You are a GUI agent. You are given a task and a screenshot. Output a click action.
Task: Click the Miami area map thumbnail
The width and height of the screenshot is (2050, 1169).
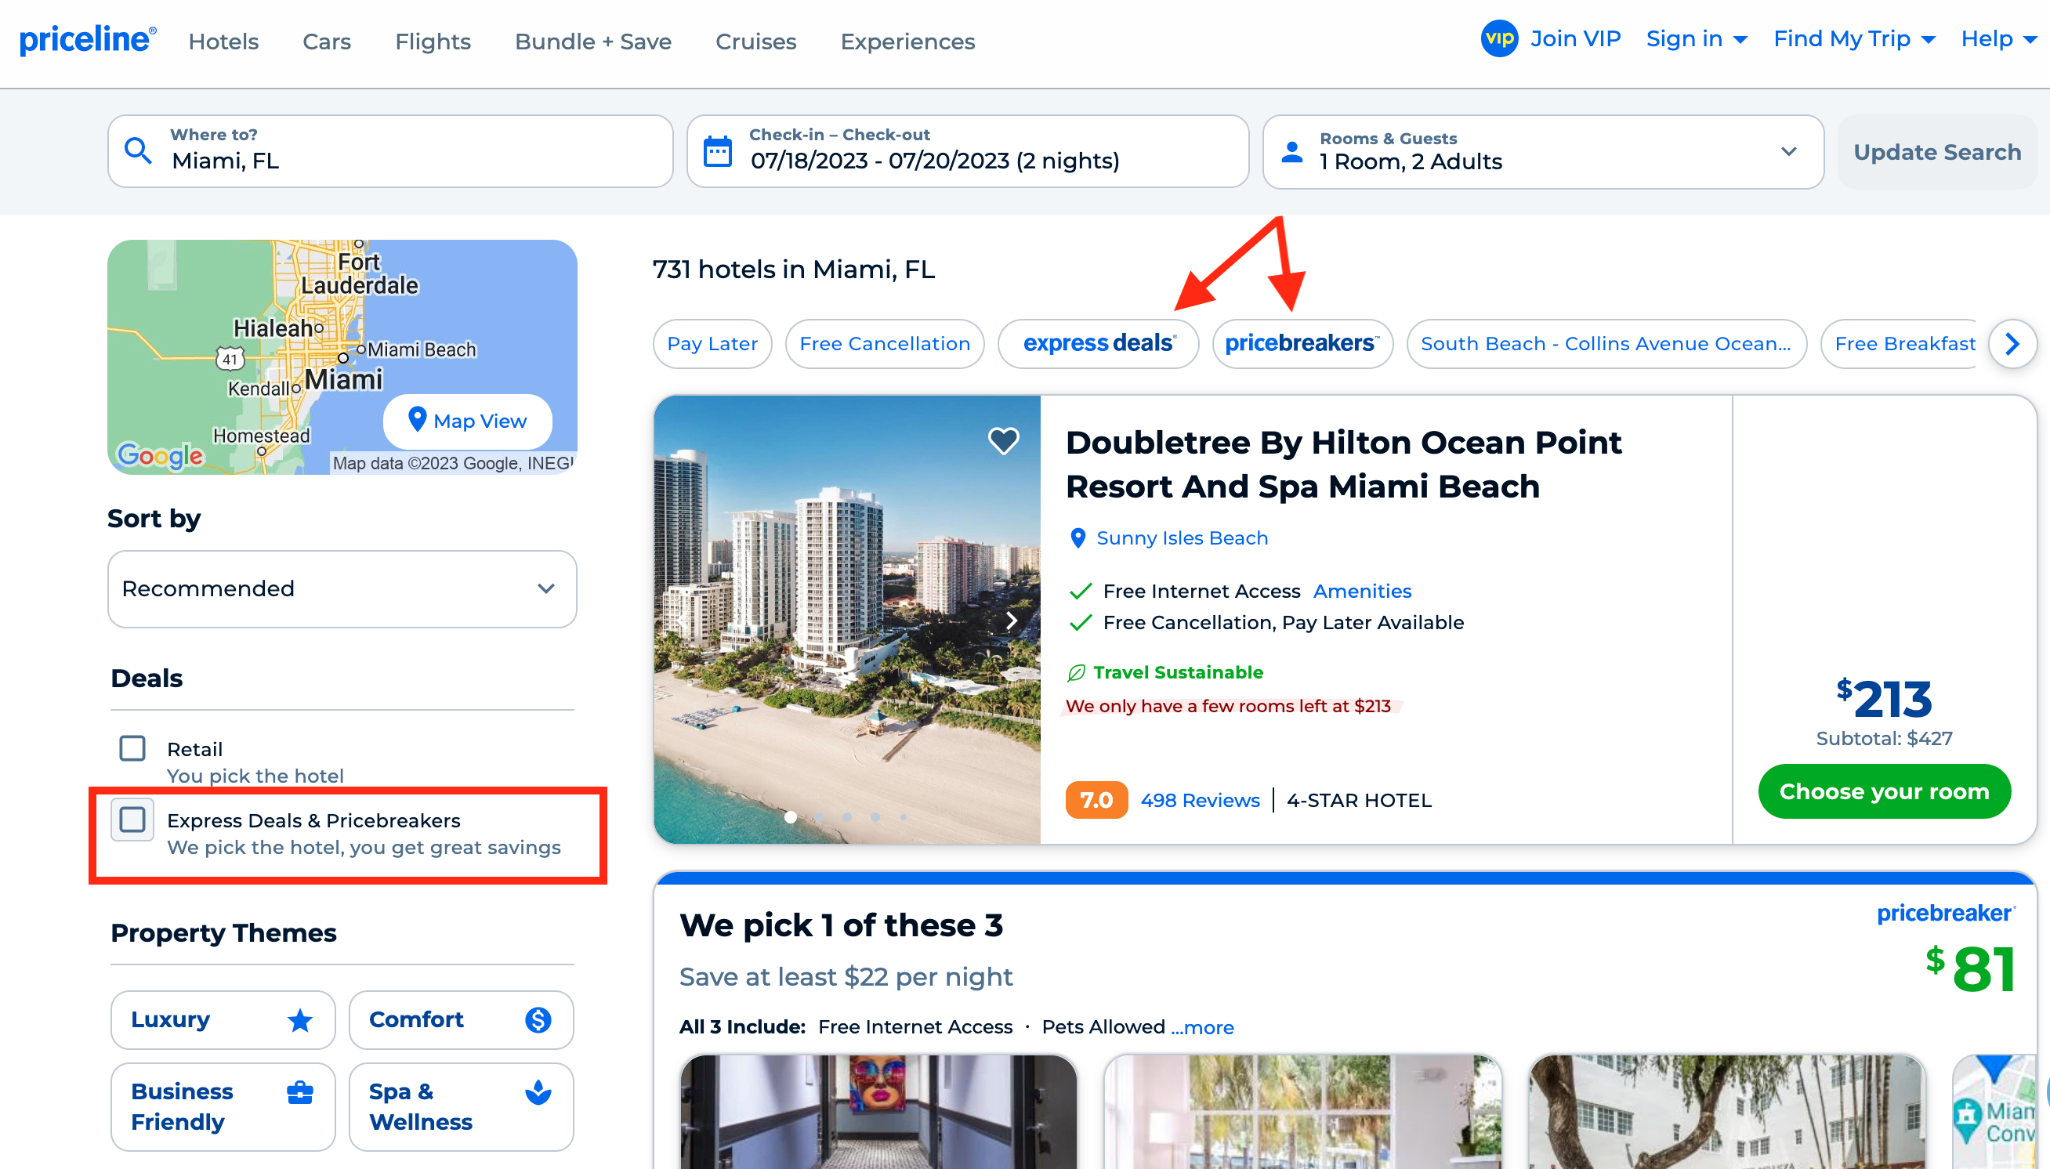tap(1994, 1112)
